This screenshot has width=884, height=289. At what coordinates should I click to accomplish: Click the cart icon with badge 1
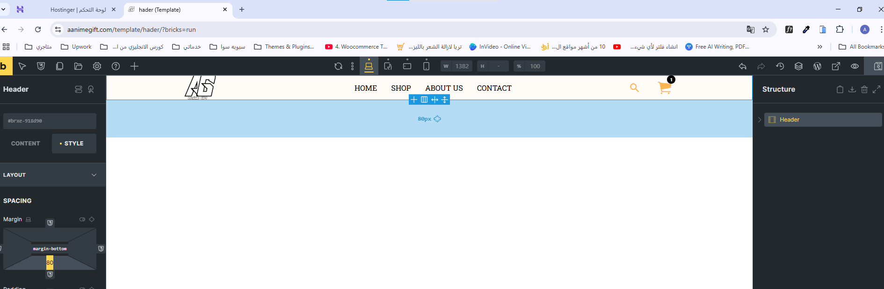tap(665, 87)
